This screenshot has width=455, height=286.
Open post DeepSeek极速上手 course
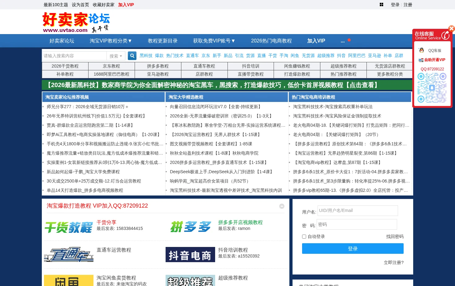tap(222, 172)
